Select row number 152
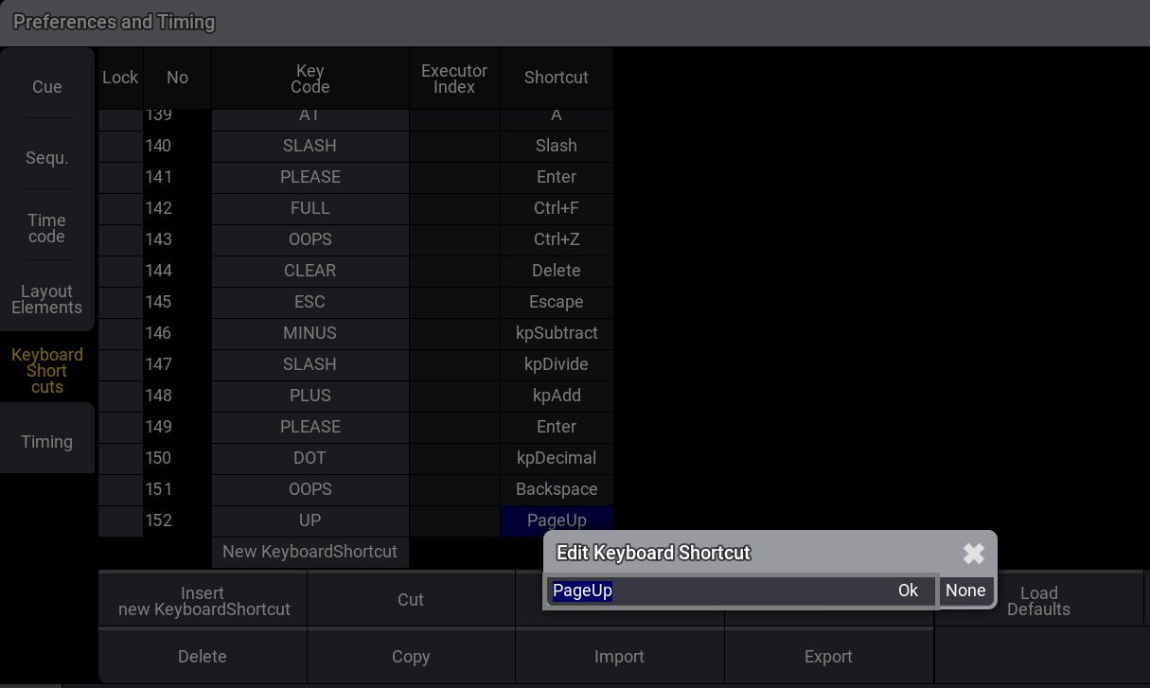 pos(177,520)
